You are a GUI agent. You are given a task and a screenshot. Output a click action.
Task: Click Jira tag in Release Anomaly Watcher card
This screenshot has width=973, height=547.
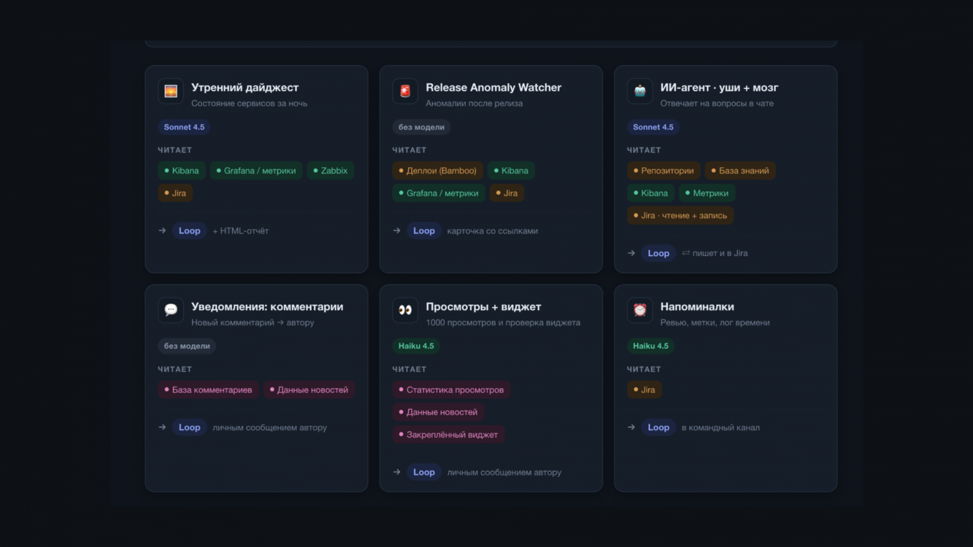(x=507, y=193)
